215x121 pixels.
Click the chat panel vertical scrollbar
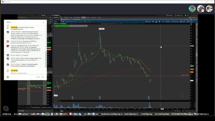pyautogui.click(x=46, y=59)
